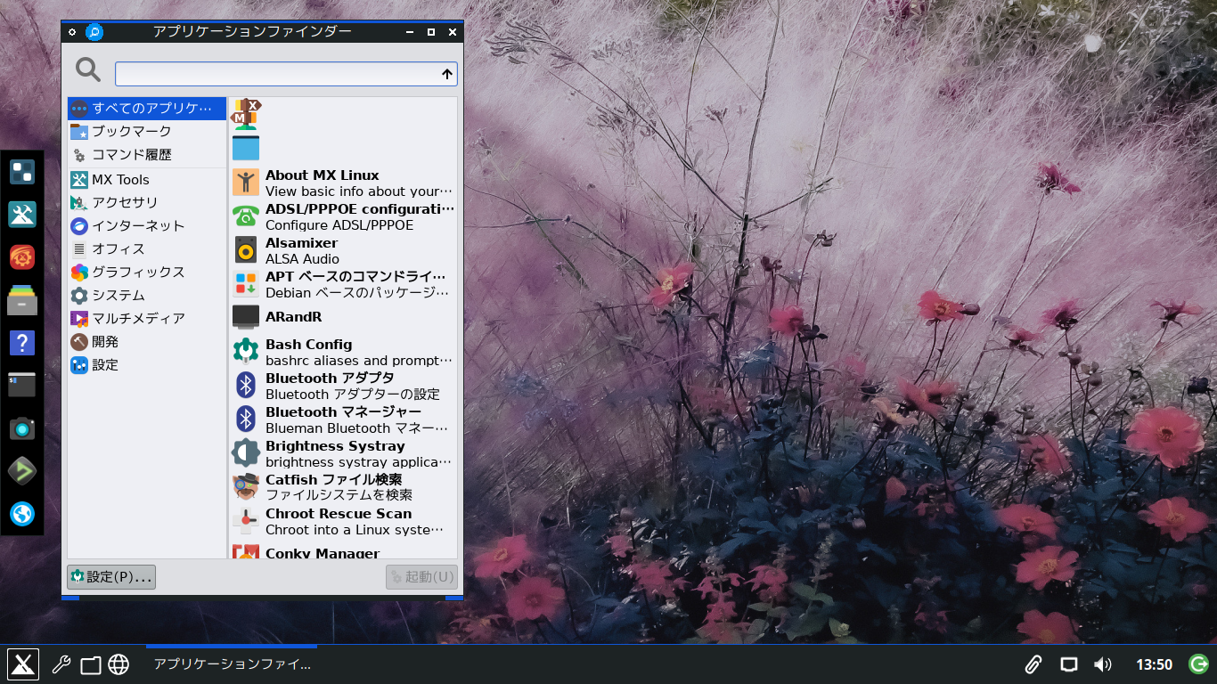Select the アクセサリ category

(147, 203)
